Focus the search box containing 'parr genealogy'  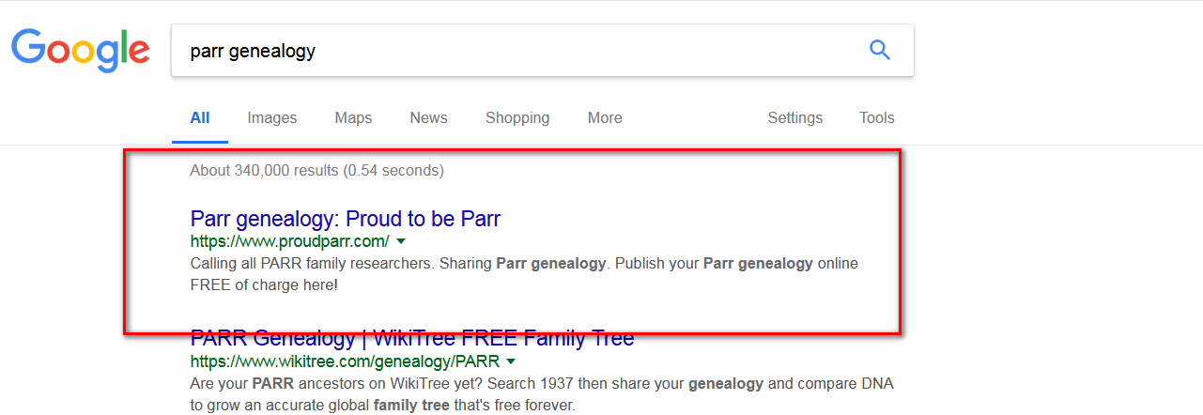(542, 51)
